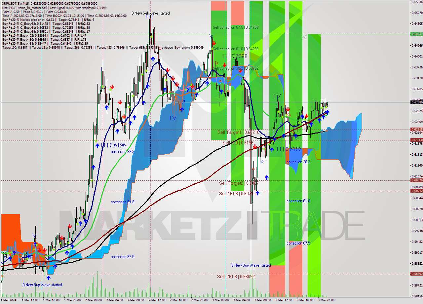423x304 pixels.
Task: Click the current price tag 0.6288
Action: (416, 102)
